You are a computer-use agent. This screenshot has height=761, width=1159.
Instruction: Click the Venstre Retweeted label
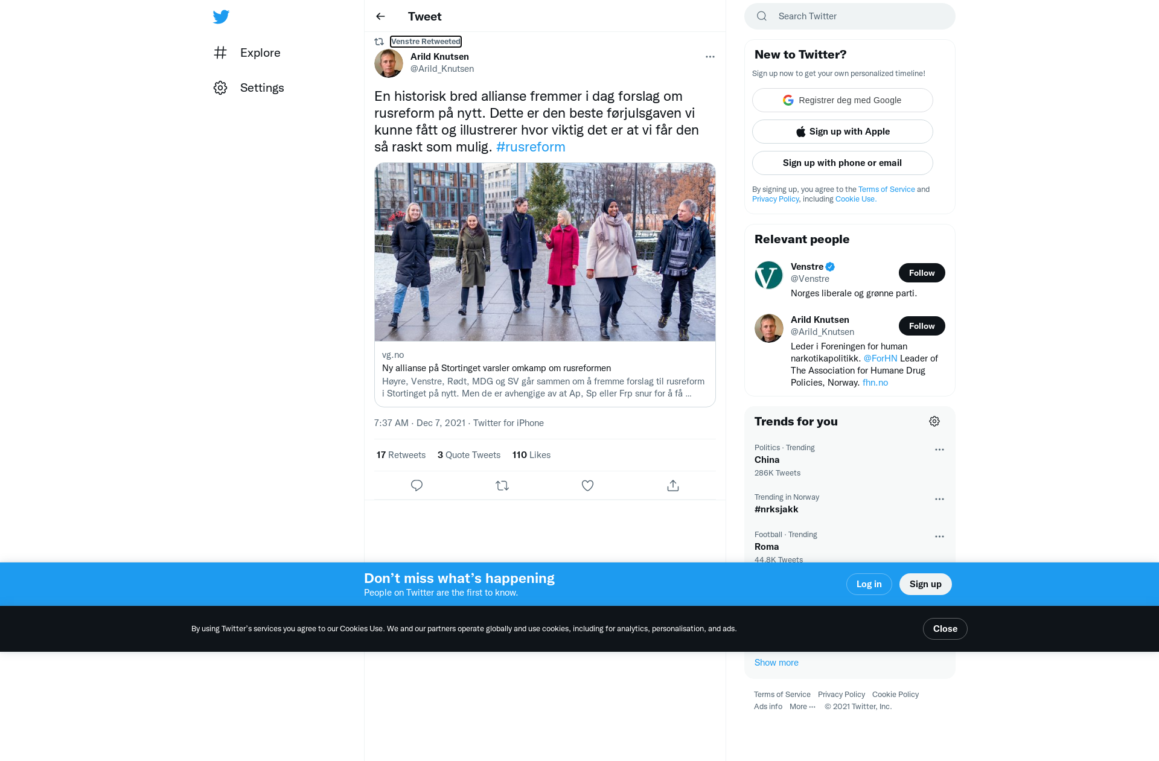point(426,42)
